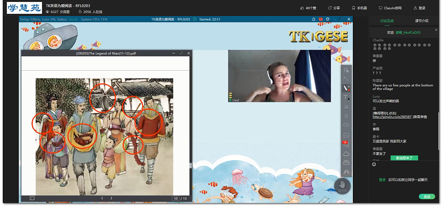Image resolution: width=442 pixels, height=206 pixels.
Task: Select the scissors cut tool
Action: click(346, 107)
